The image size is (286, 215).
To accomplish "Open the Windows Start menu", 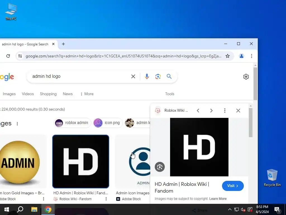I will (x=7, y=209).
